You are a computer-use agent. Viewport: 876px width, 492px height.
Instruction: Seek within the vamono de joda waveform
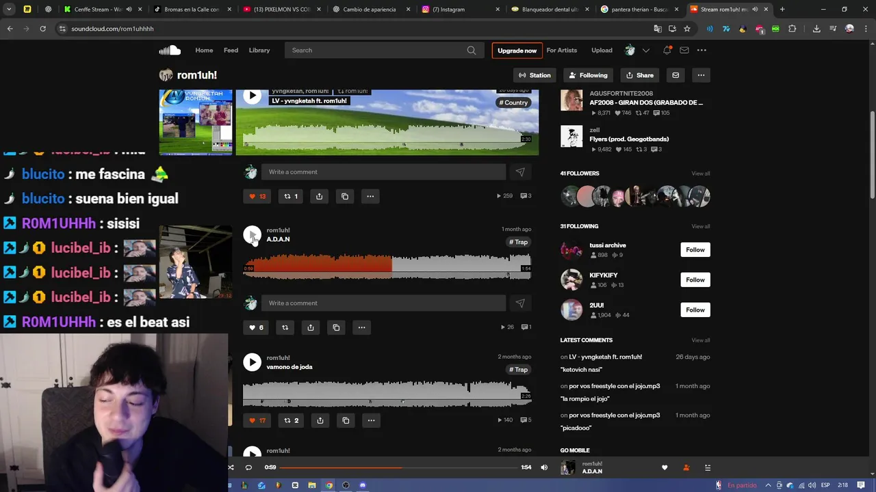click(x=387, y=394)
